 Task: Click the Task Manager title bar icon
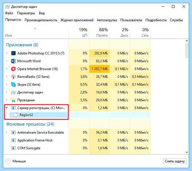point(7,7)
